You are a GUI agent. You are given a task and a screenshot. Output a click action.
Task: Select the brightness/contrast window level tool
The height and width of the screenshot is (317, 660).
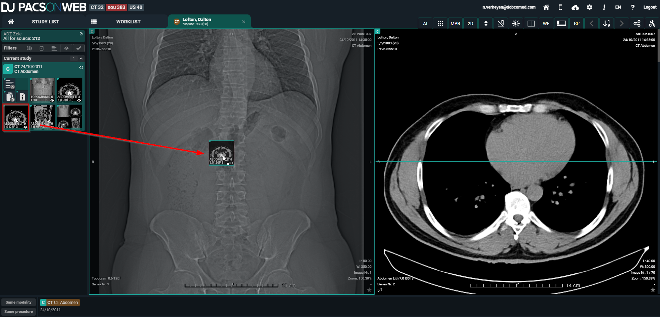[516, 23]
